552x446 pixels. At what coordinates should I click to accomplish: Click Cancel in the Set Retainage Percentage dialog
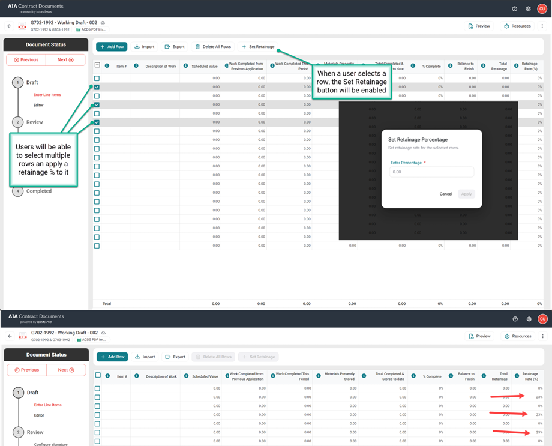446,194
